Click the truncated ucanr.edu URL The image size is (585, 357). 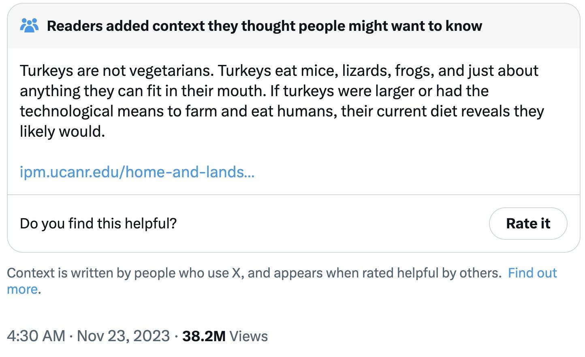137,172
